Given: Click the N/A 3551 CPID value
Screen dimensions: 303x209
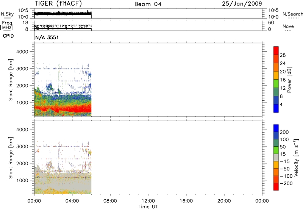Looking at the screenshot, I should click(x=47, y=37).
